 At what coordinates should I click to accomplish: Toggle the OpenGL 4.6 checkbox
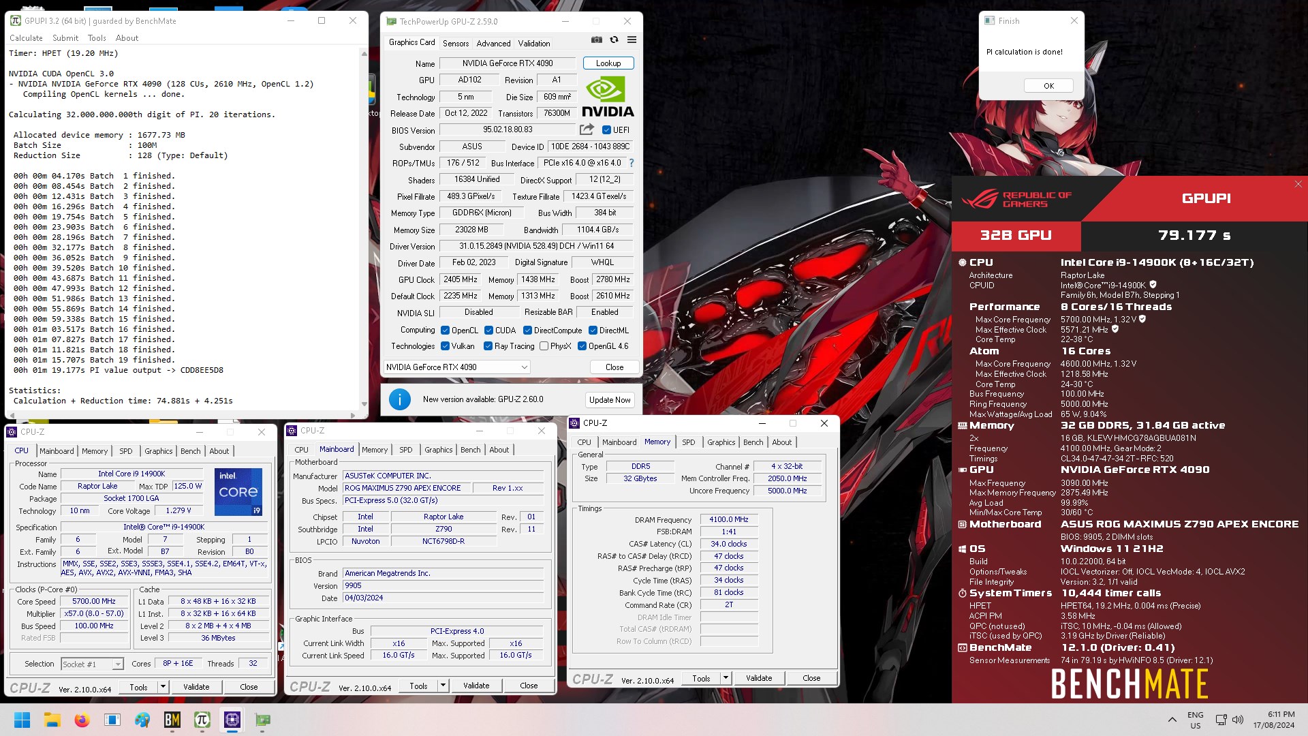(582, 346)
